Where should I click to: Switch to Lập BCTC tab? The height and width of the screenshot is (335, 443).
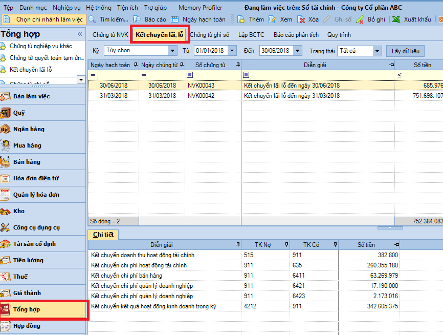coord(252,35)
